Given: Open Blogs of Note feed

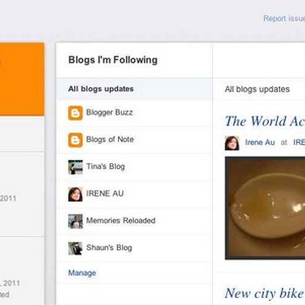Looking at the screenshot, I should 110,140.
